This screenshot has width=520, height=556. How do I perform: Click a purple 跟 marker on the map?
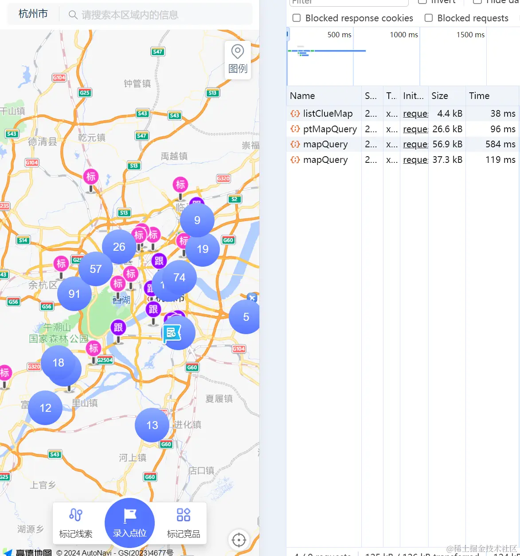[159, 261]
